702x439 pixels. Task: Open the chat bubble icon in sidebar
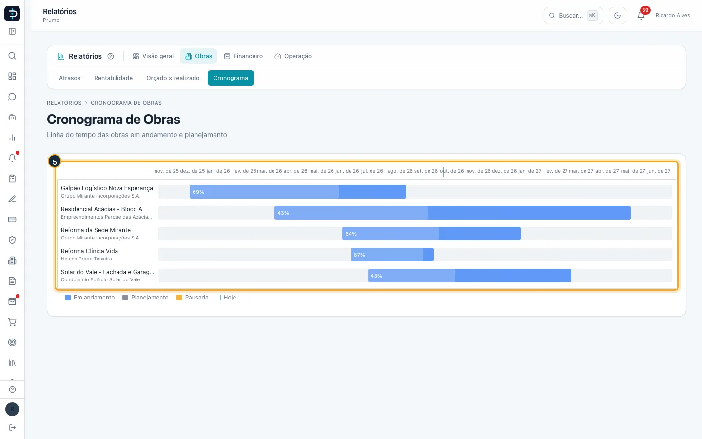(x=12, y=97)
